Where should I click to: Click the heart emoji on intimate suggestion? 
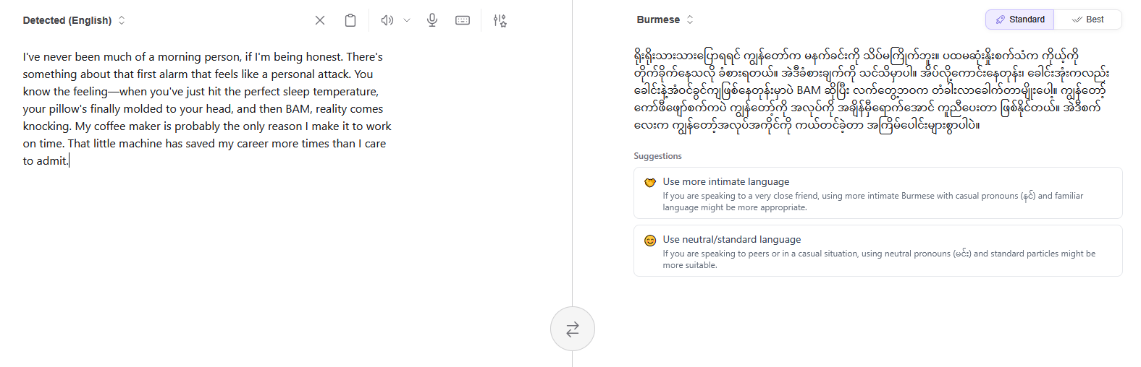(650, 183)
